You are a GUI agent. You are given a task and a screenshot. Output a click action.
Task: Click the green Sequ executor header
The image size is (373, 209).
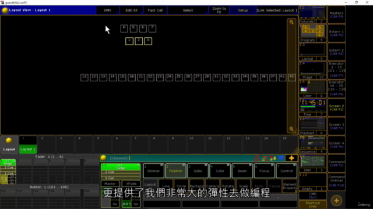tap(121, 167)
